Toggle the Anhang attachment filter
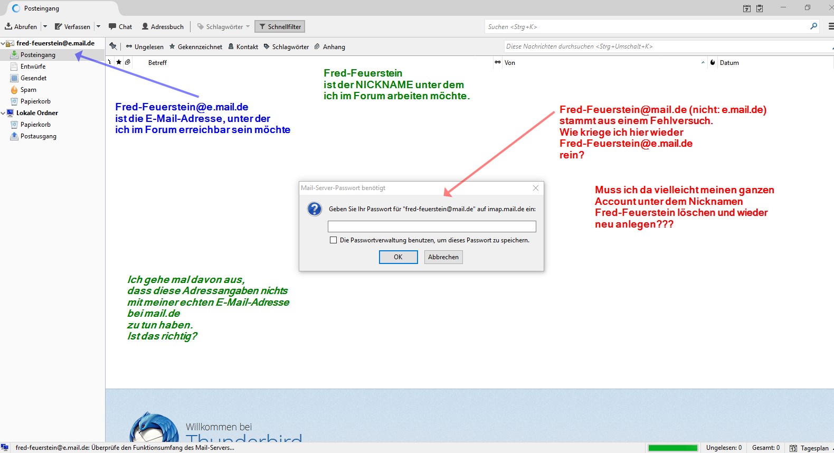Viewport: 834px width, 453px height. 329,47
